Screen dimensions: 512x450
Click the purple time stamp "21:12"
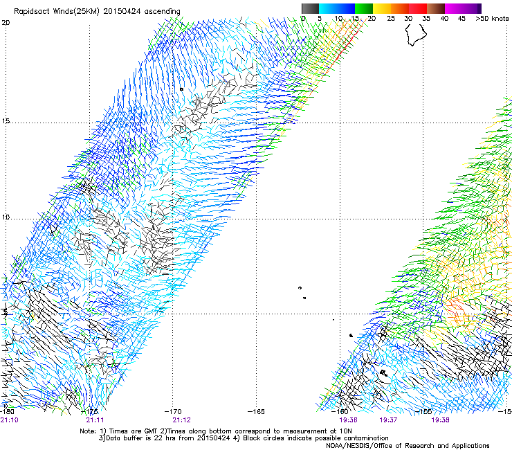click(x=181, y=420)
